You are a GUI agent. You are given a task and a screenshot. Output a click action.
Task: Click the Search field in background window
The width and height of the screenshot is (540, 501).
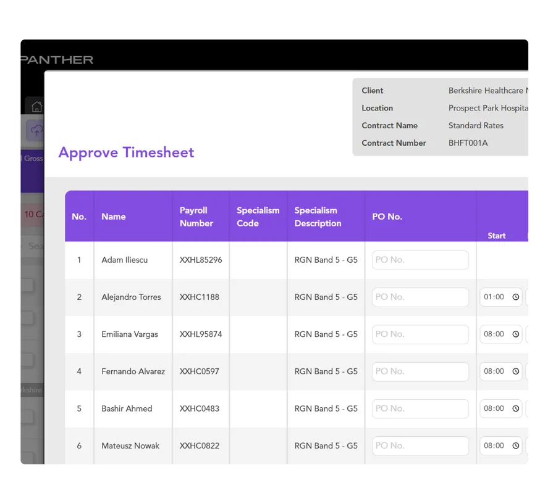pos(33,246)
